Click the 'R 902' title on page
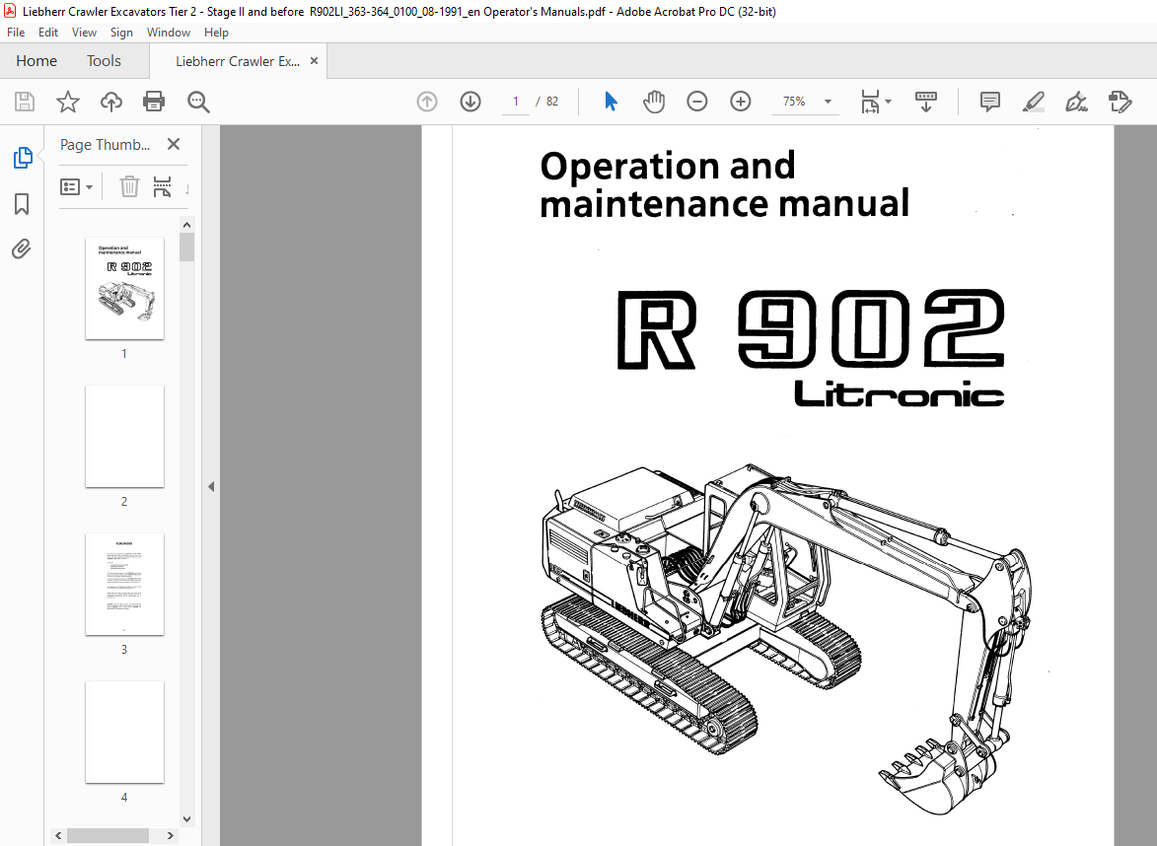This screenshot has height=846, width=1157. pos(810,329)
